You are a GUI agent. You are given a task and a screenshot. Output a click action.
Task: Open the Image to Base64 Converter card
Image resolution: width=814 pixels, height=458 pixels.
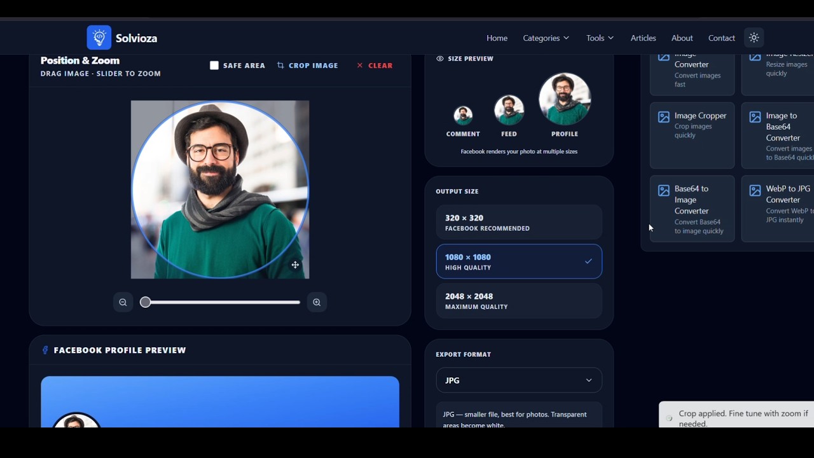[x=777, y=135]
